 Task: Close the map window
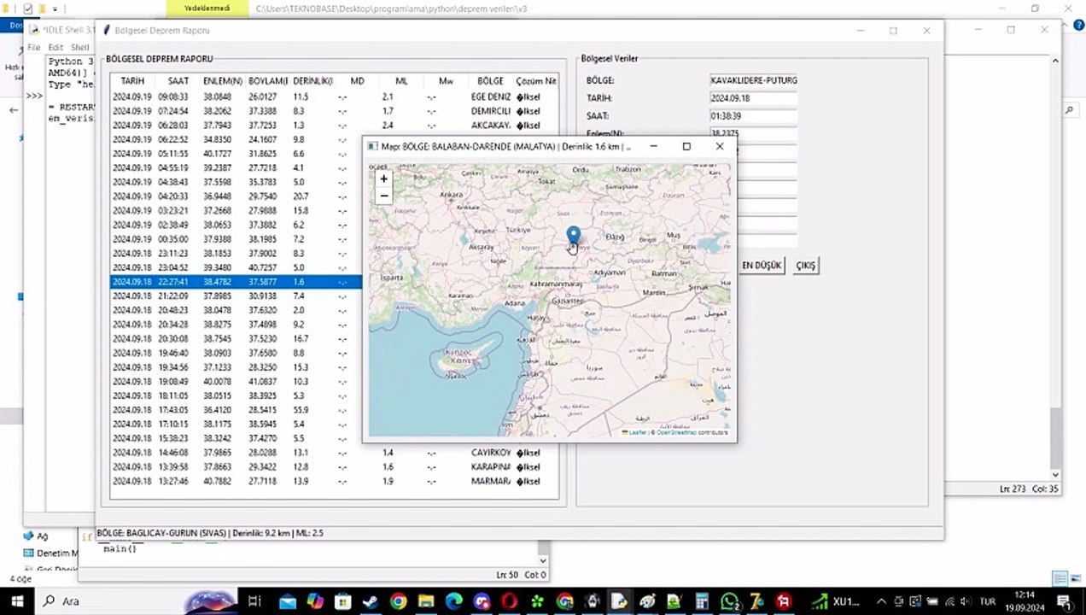[x=720, y=146]
